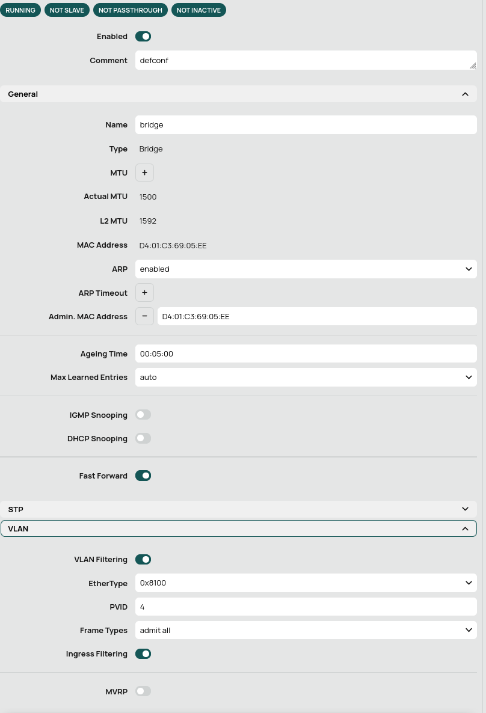Viewport: 486px width, 713px height.
Task: Expand the STP section
Action: pos(464,509)
